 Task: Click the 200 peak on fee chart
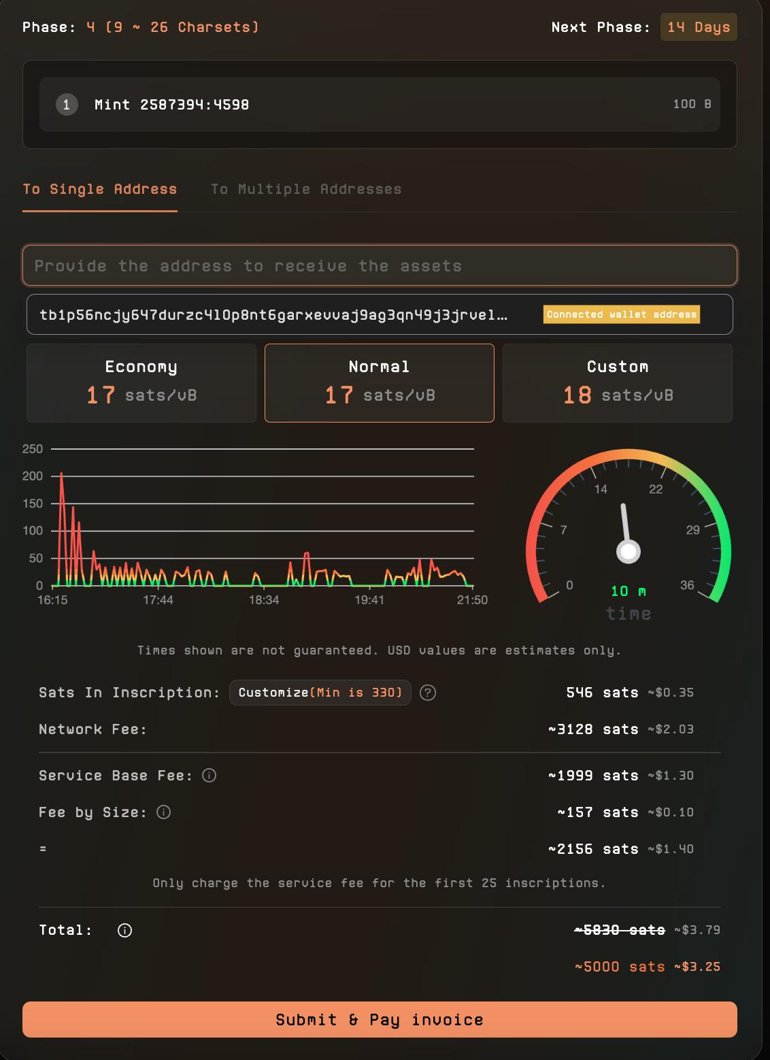61,474
